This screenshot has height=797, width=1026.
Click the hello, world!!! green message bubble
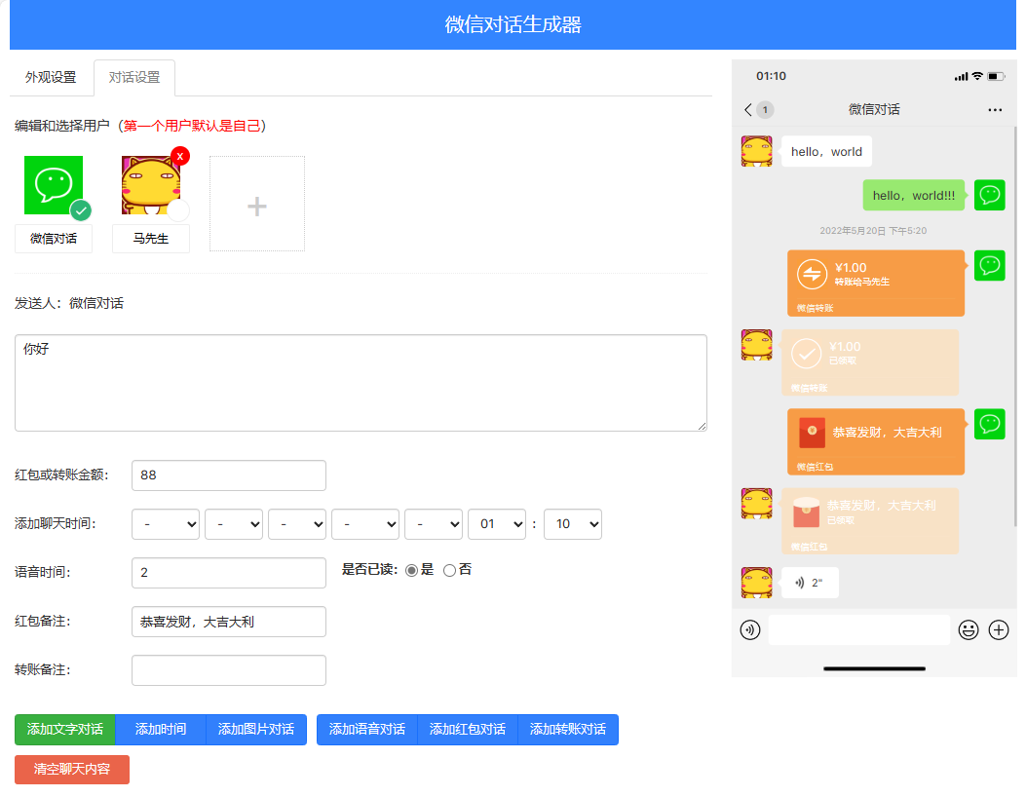pos(913,195)
